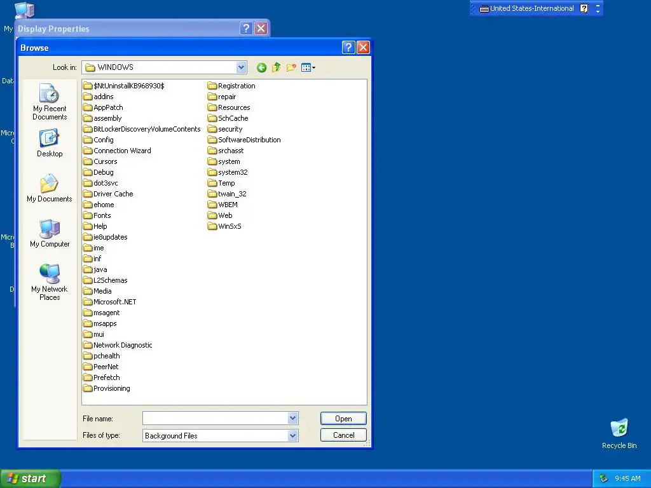Screen dimensions: 651x488
Task: Select the system32 folder
Action: click(x=228, y=172)
